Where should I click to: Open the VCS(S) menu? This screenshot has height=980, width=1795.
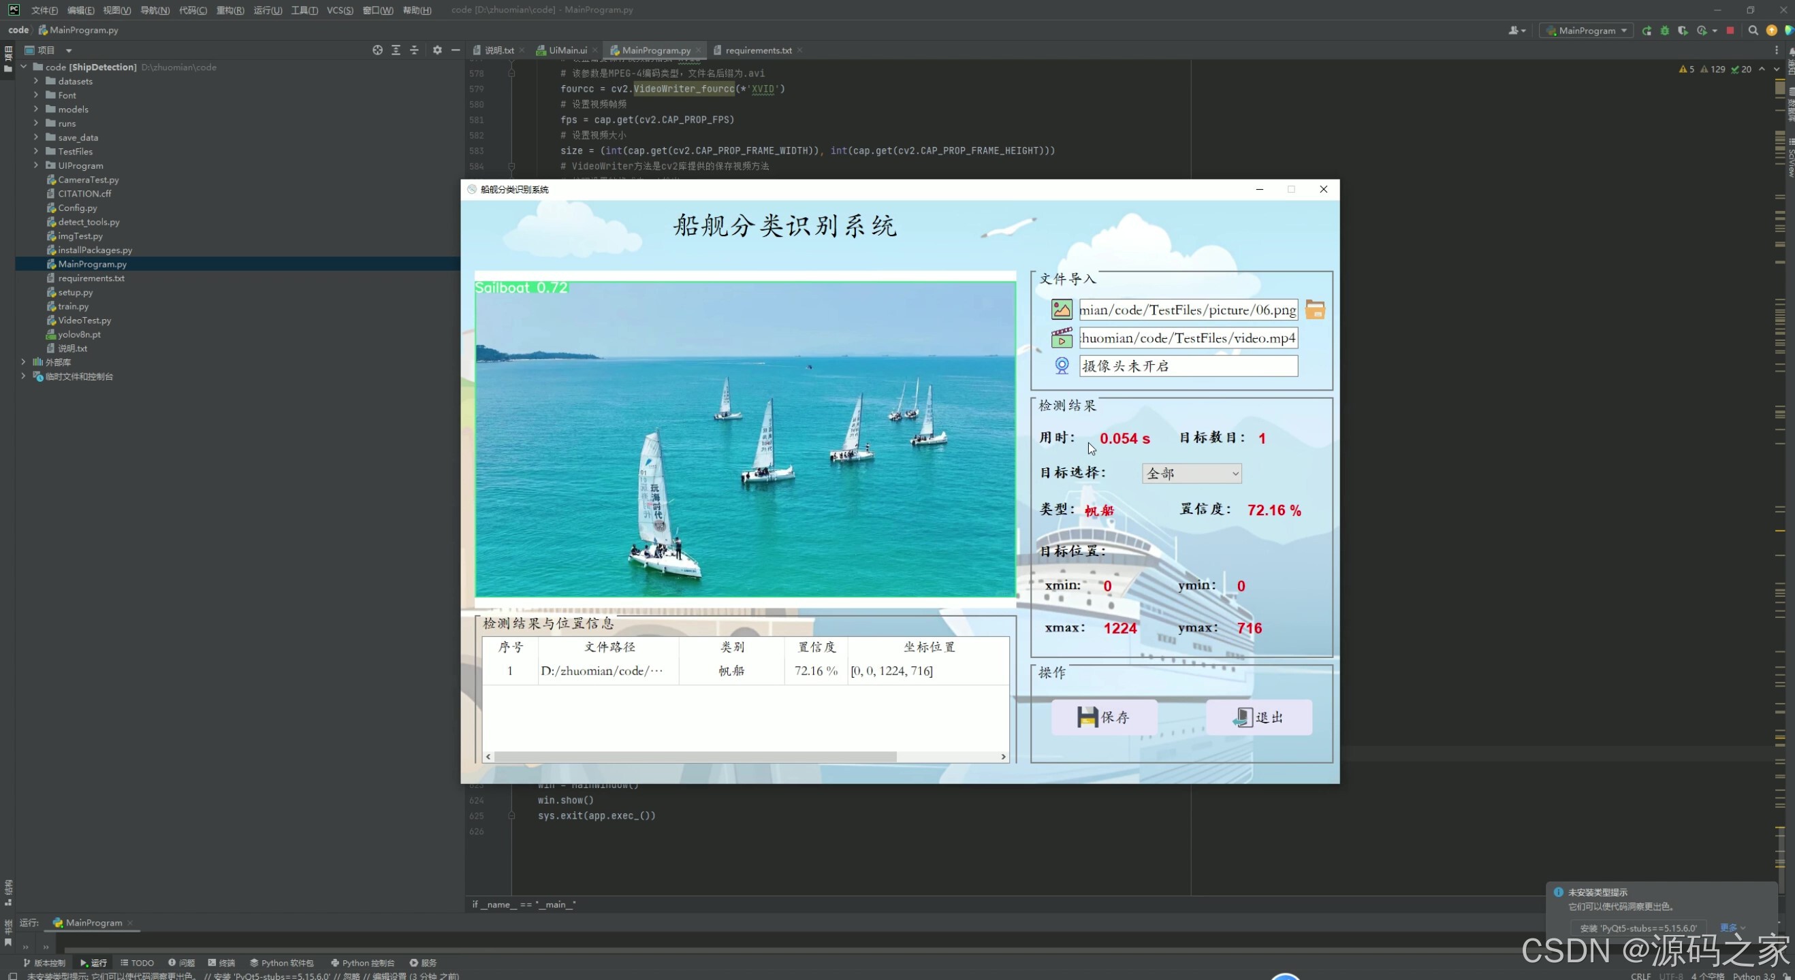tap(340, 10)
